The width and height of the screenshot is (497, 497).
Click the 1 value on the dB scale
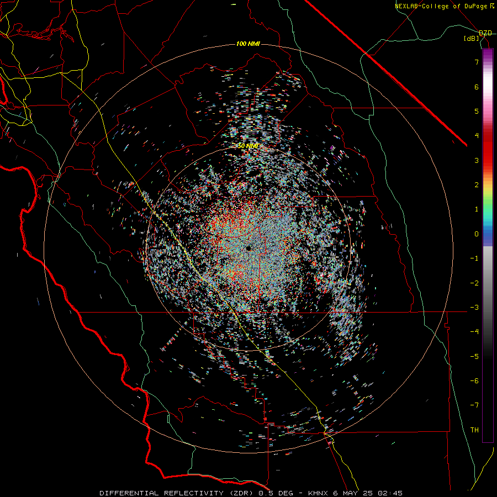[x=477, y=209]
